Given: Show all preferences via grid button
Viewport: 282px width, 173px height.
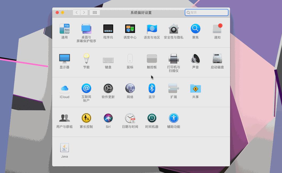Looking at the screenshot, I should click(x=95, y=12).
